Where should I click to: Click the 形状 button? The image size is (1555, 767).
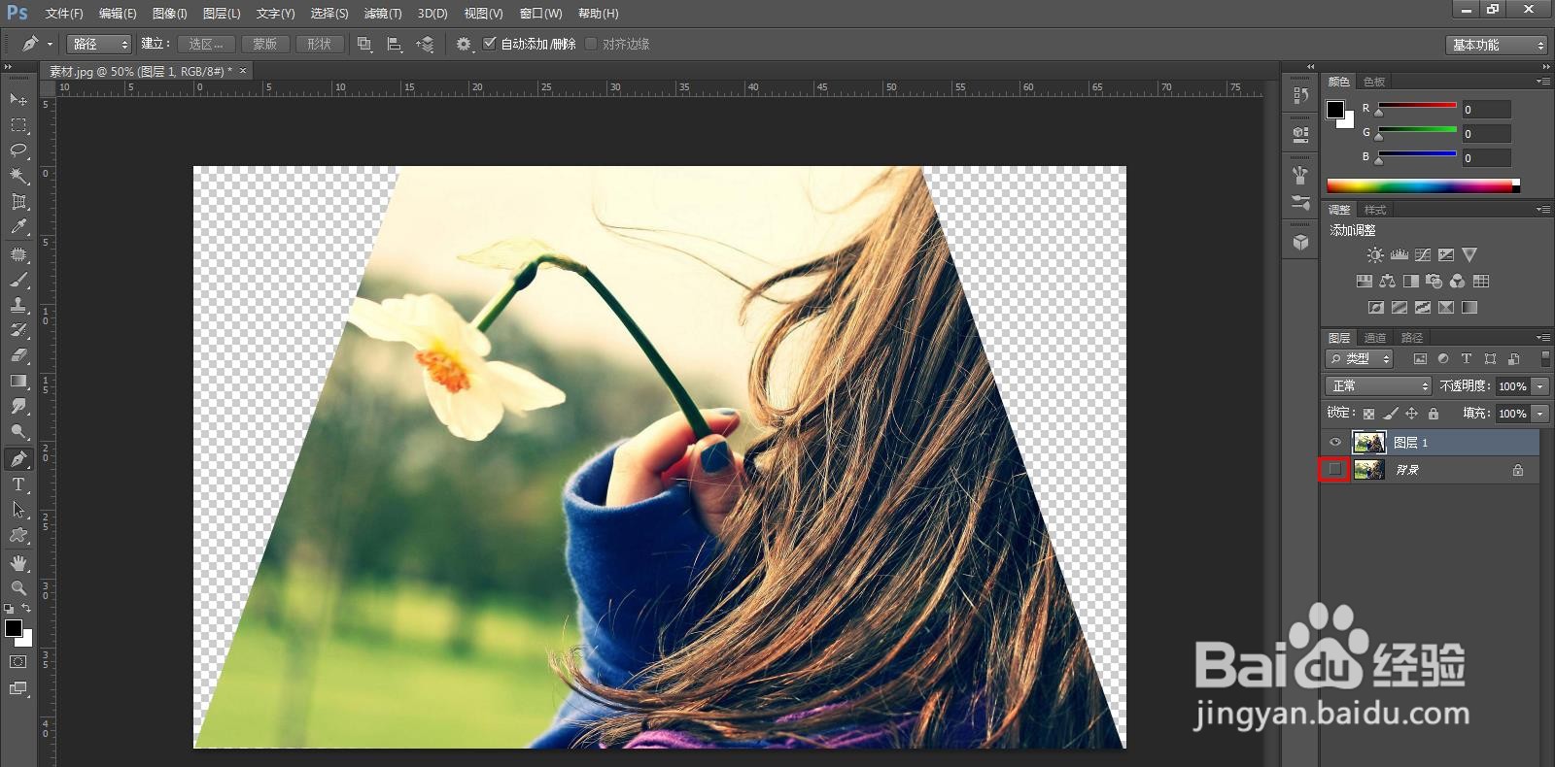coord(319,44)
